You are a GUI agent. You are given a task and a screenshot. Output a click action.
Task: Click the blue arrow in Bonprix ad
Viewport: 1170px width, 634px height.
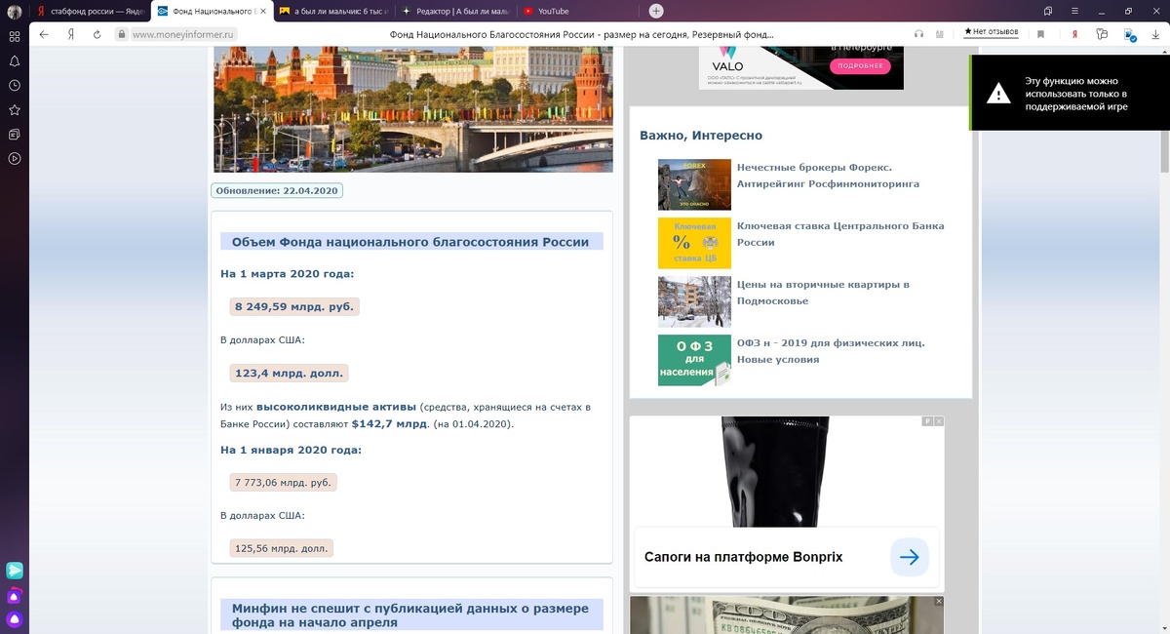[x=909, y=557]
